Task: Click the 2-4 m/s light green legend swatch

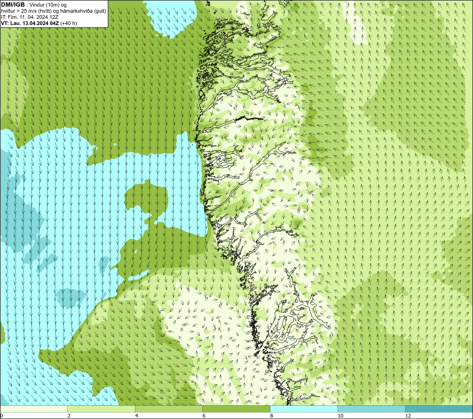Action: pyautogui.click(x=101, y=409)
